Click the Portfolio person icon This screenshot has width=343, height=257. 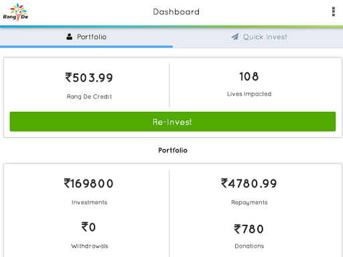[x=69, y=37]
